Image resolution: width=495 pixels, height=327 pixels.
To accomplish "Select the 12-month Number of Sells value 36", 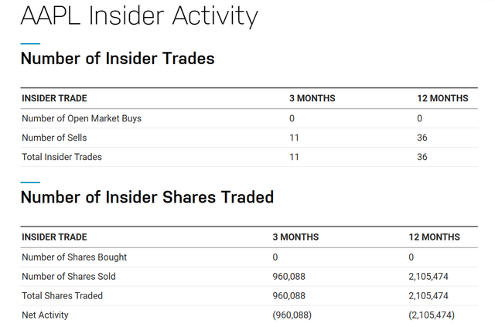I will point(422,138).
